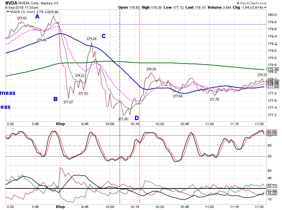The height and width of the screenshot is (210, 282).
Task: Click the 179.0 price axis label
Action: (272, 51)
